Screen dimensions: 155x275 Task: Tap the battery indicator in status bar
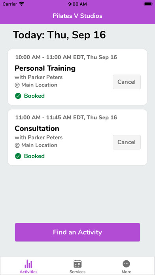point(148,4)
